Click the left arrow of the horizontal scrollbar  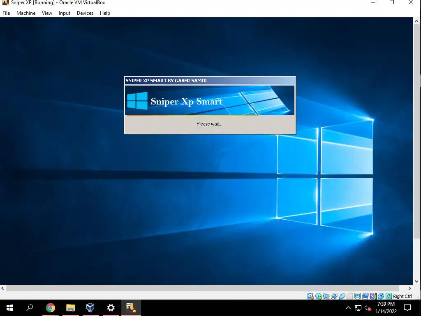tap(3, 288)
